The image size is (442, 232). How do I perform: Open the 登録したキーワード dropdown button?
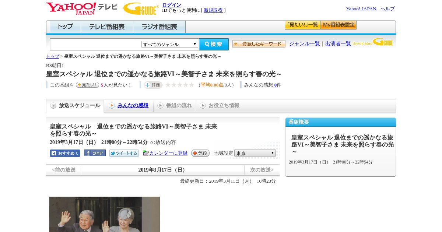coord(259,44)
